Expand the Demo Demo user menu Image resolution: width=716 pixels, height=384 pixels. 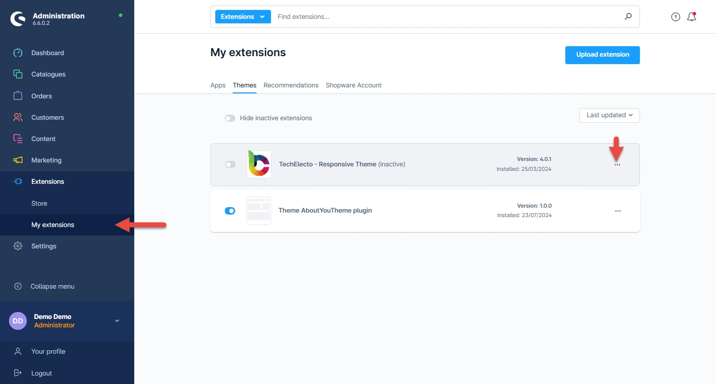point(117,321)
